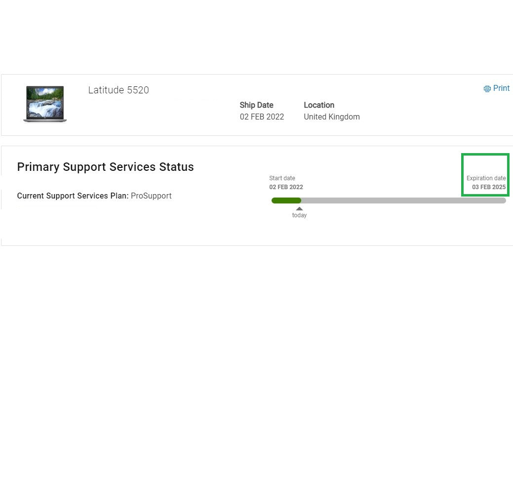
Task: Click the Primary Support Services Status heading
Action: tap(105, 167)
